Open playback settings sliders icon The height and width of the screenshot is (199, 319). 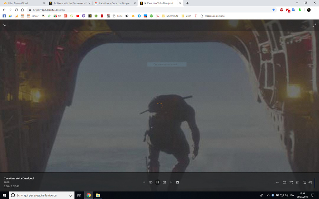[298, 182]
